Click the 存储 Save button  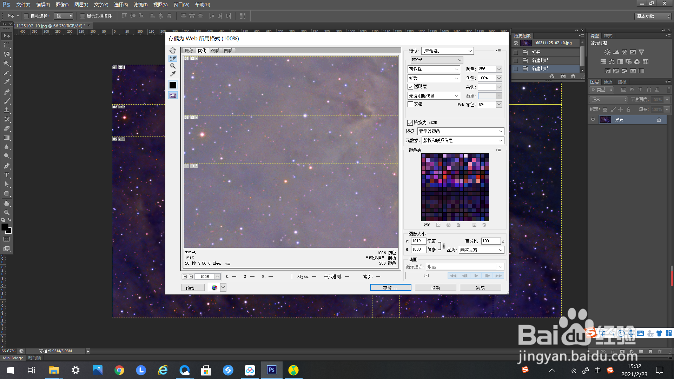(390, 288)
